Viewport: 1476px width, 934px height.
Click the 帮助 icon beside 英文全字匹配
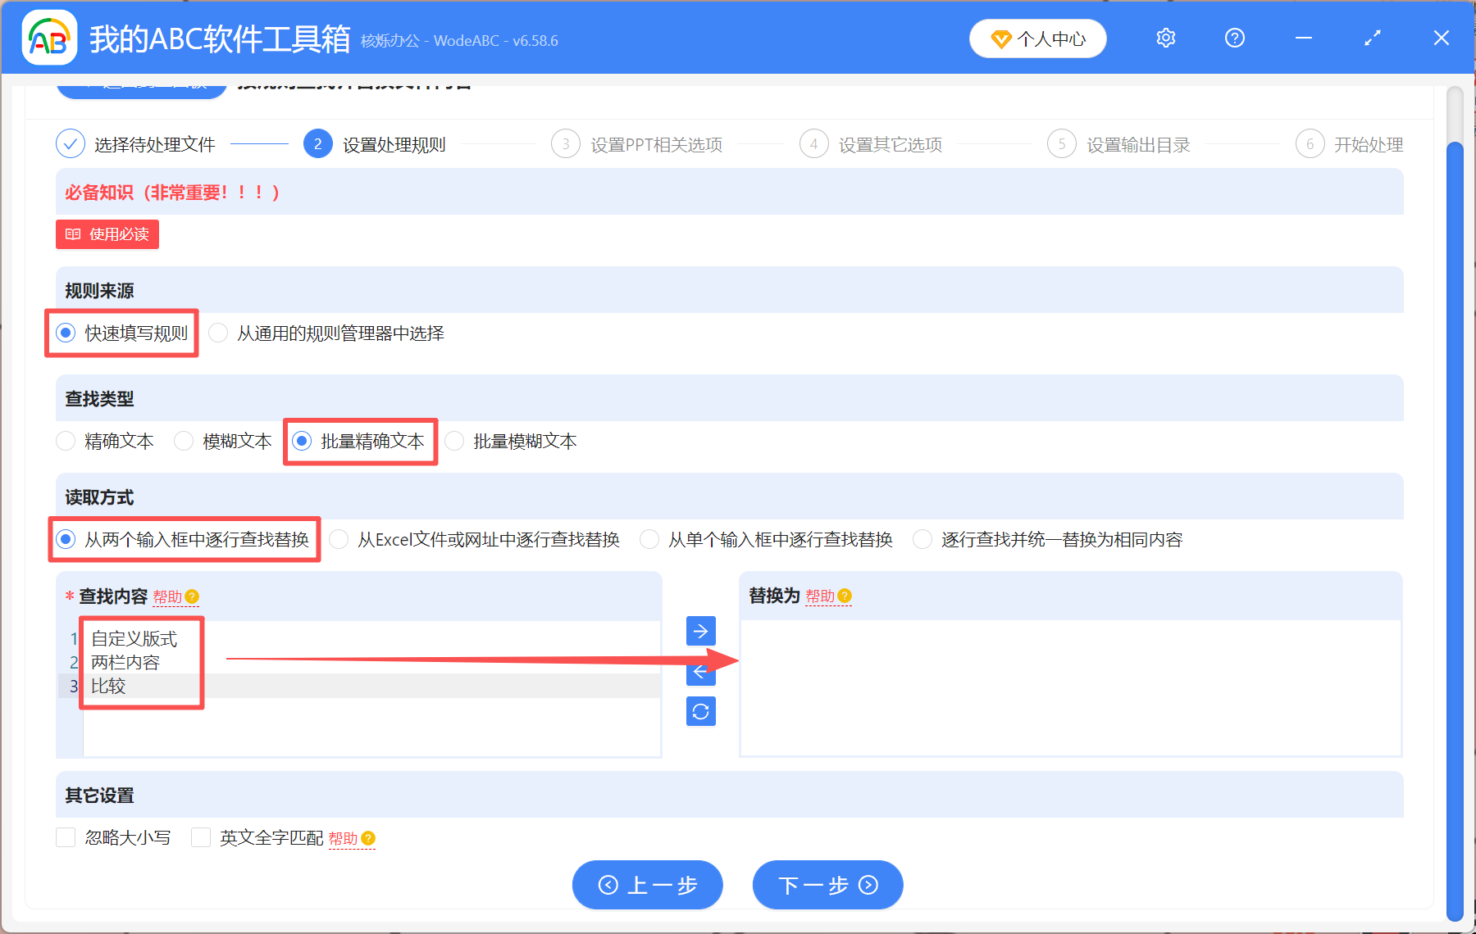368,838
